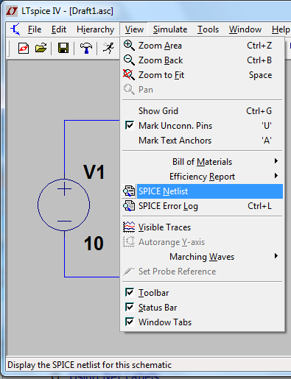Close the View menu via its title
The height and width of the screenshot is (379, 291).
coord(134,29)
